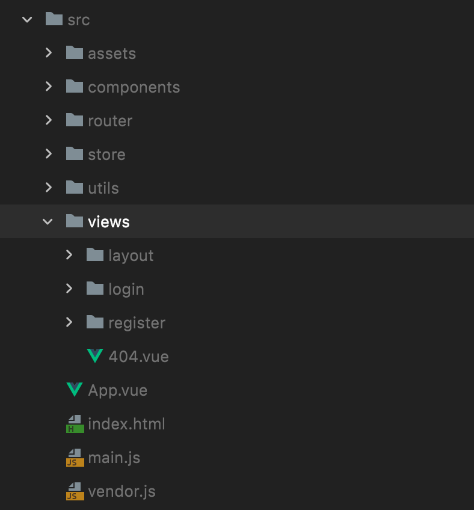Collapse the src folder chevron
474x510 pixels.
tap(27, 20)
